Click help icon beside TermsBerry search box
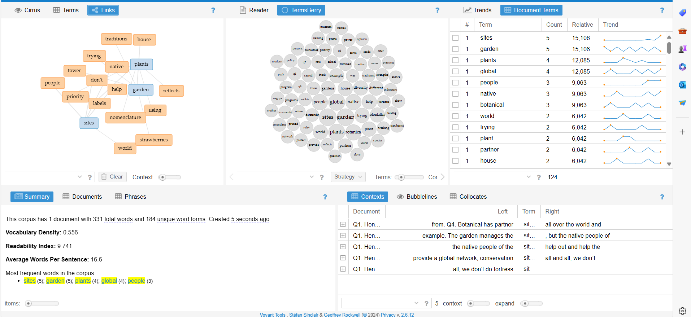 tap(322, 177)
